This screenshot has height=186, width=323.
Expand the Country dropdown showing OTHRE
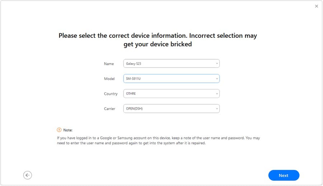172,94
